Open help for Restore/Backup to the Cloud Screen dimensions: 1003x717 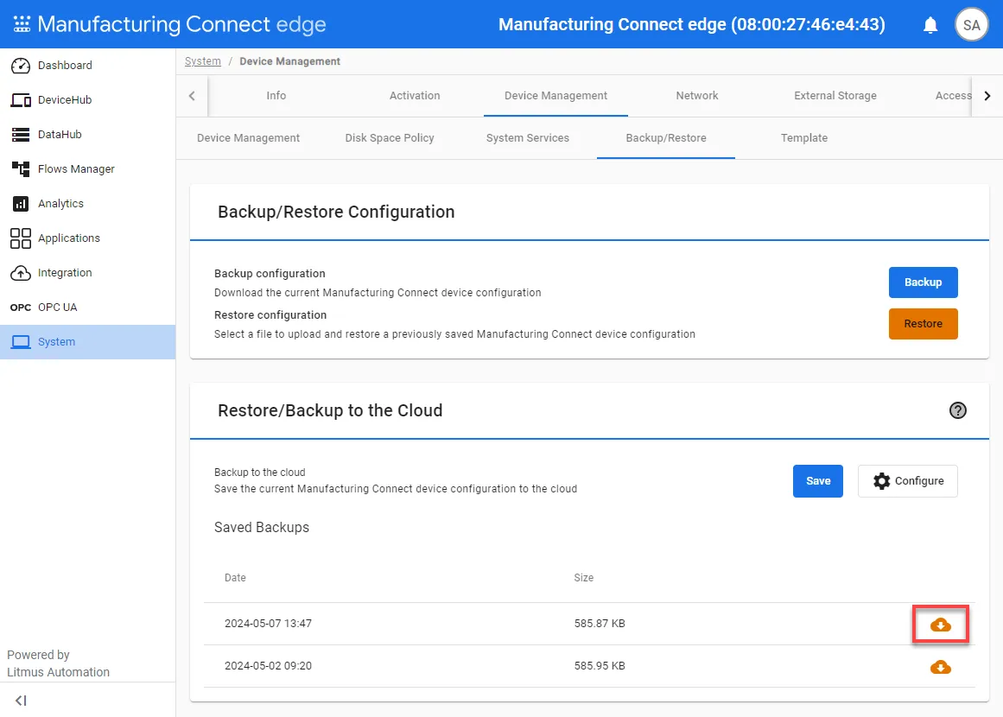click(x=957, y=410)
